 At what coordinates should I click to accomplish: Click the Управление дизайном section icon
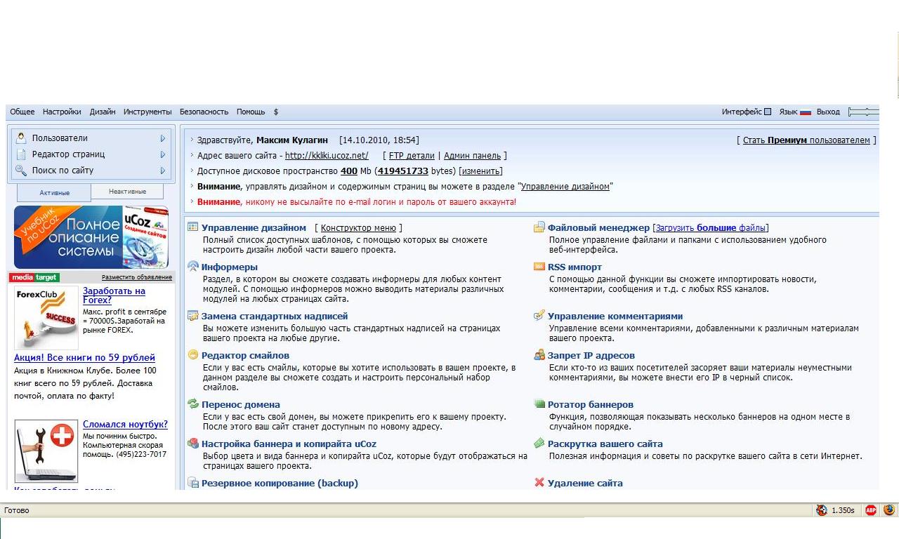point(193,227)
